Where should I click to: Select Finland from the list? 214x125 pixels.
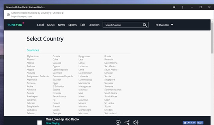56,103
